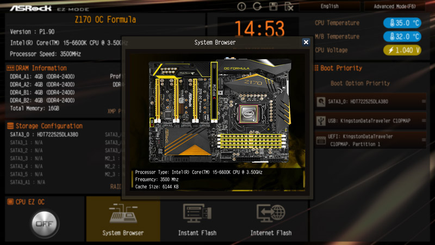435x245 pixels.
Task: Click the Storage Configuration disk icon
Action: click(10, 126)
